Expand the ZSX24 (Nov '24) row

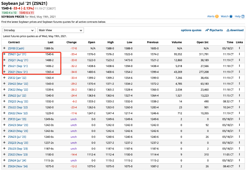tap(4, 166)
